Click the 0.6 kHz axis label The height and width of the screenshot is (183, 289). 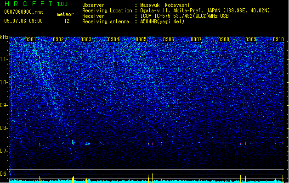click(4, 174)
